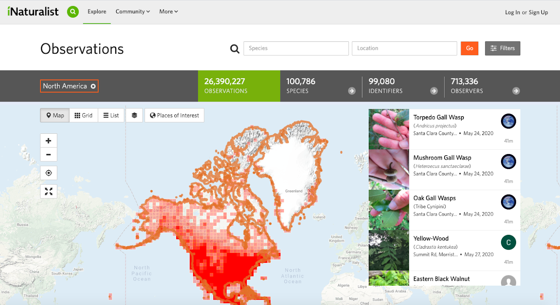
Task: Select the Observations stat tab
Action: [x=239, y=86]
